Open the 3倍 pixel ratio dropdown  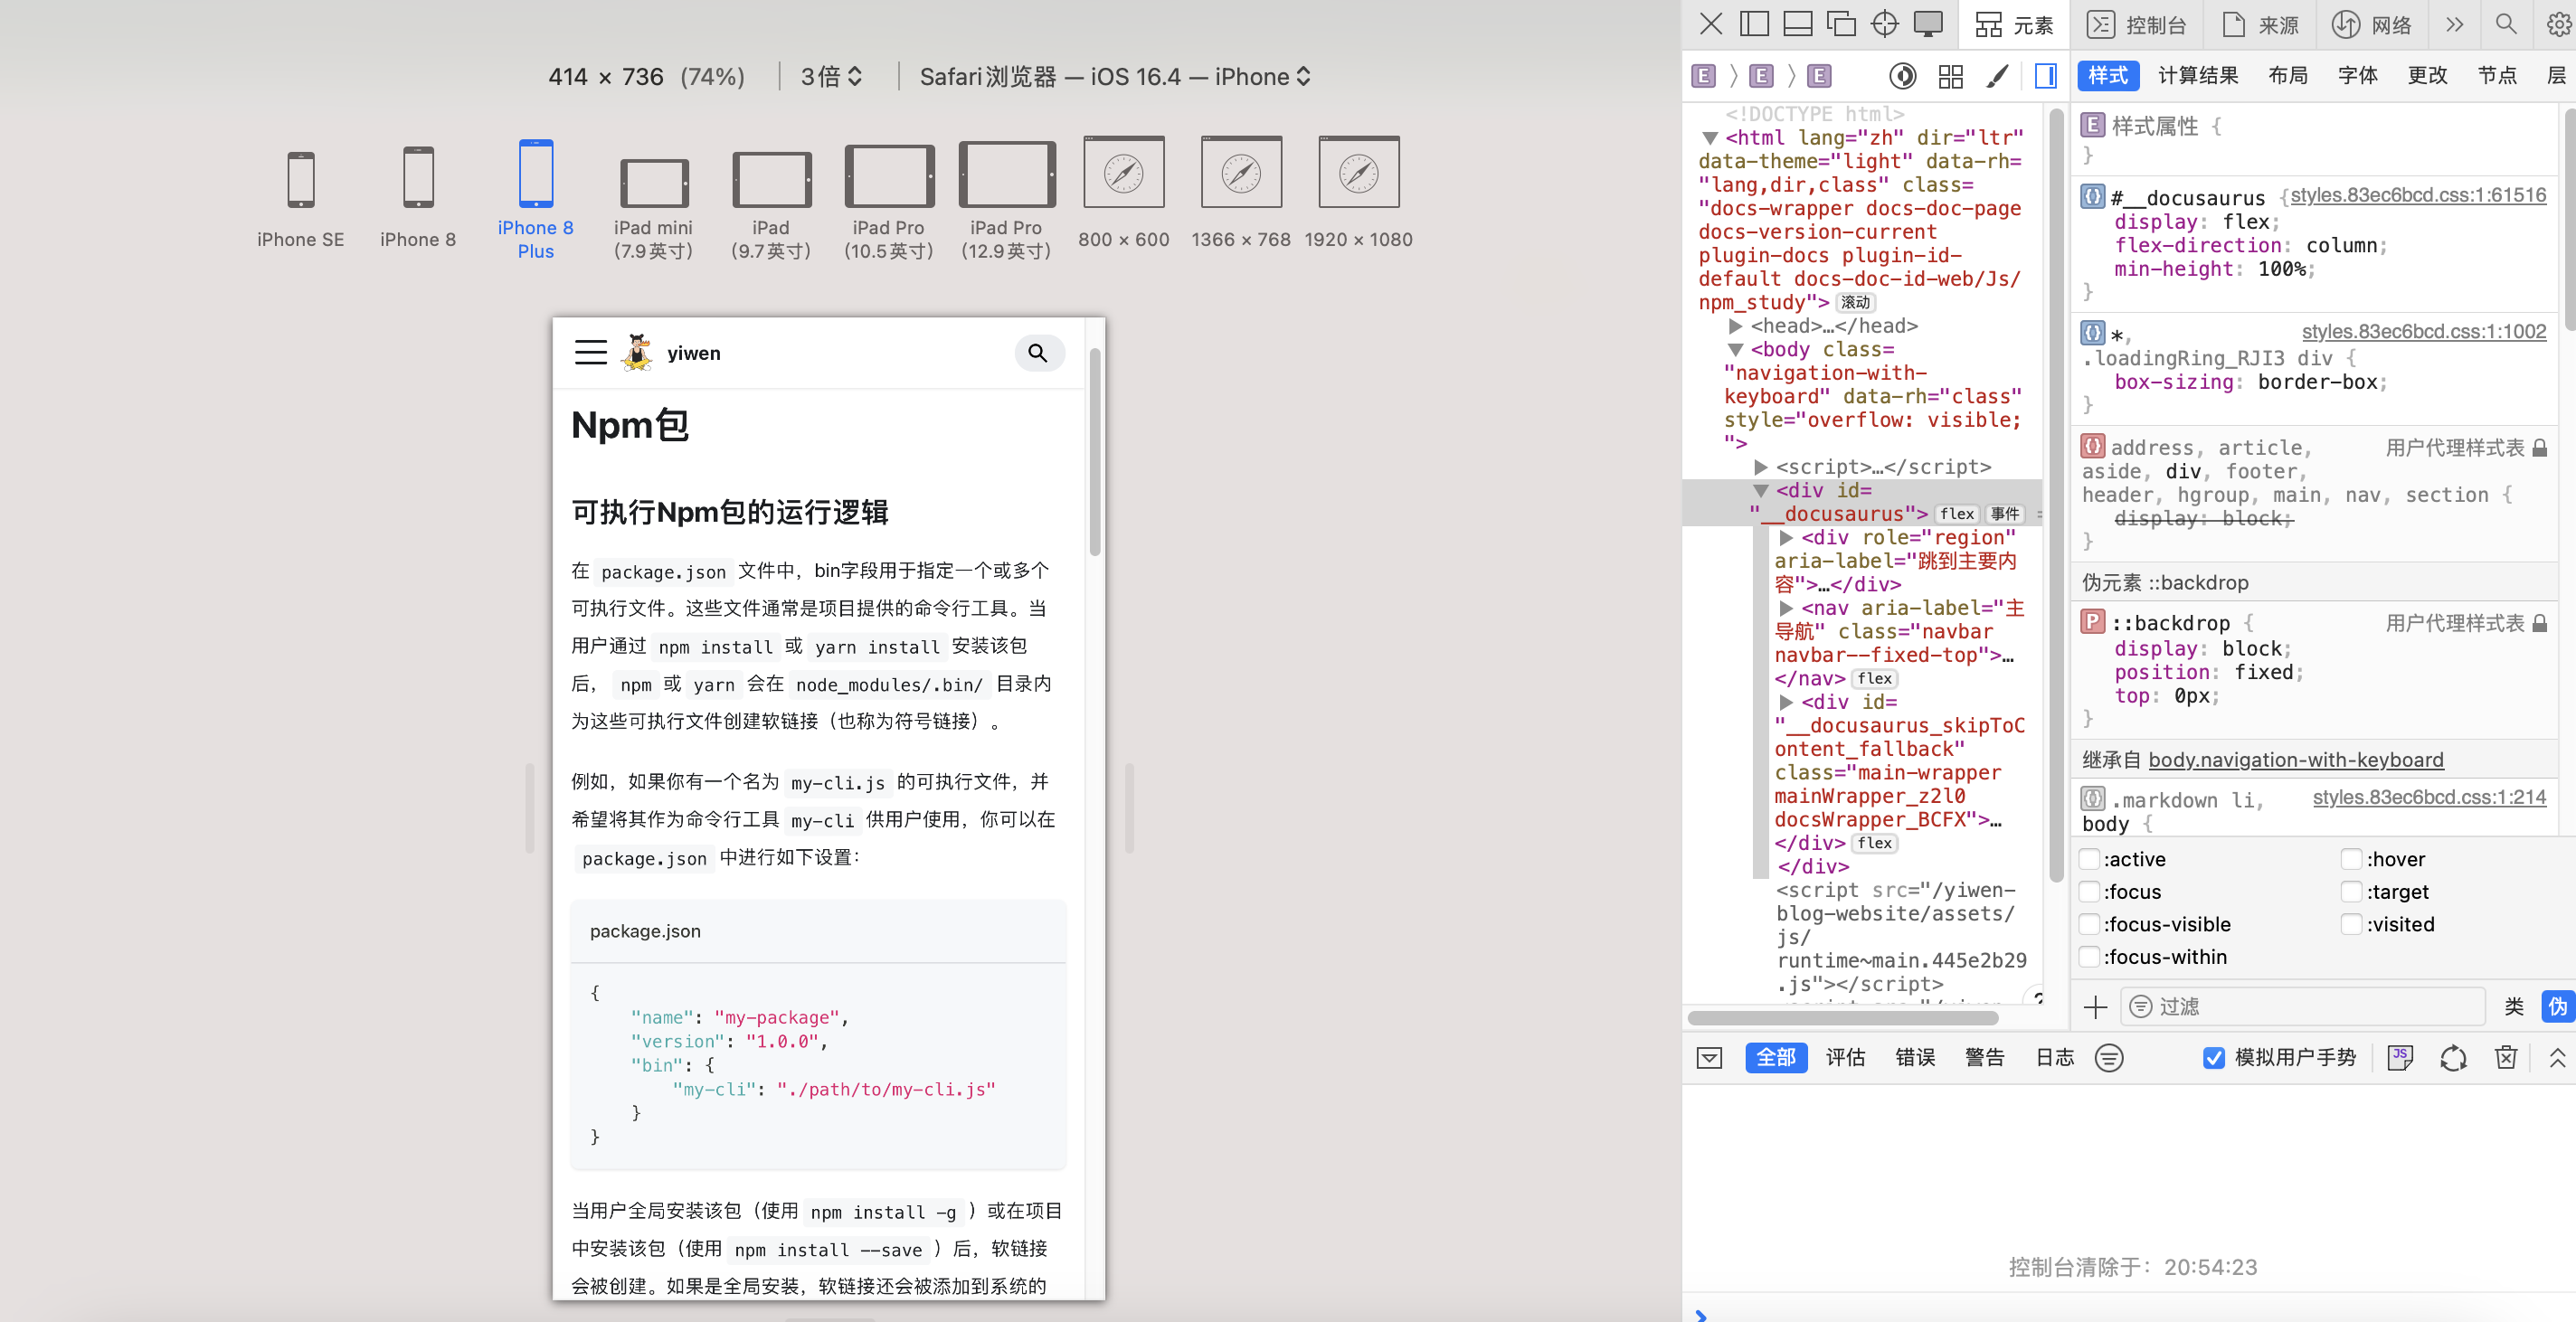(x=831, y=76)
